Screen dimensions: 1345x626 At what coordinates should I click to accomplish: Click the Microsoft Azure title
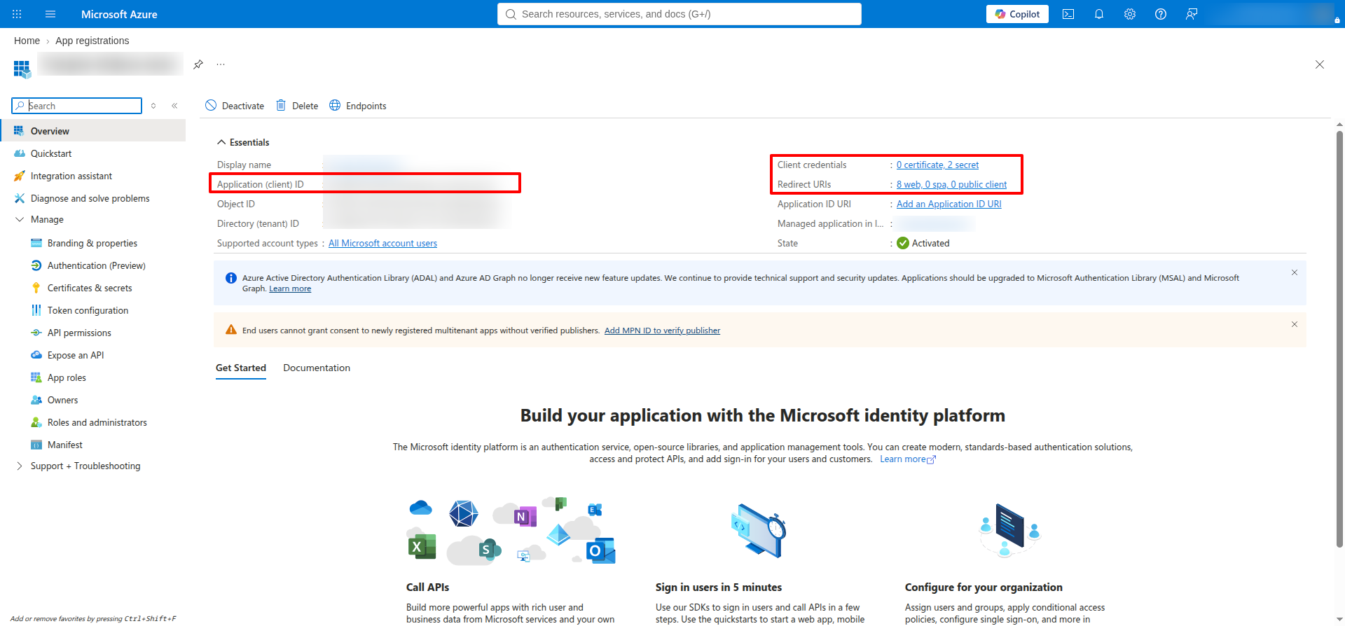click(119, 14)
